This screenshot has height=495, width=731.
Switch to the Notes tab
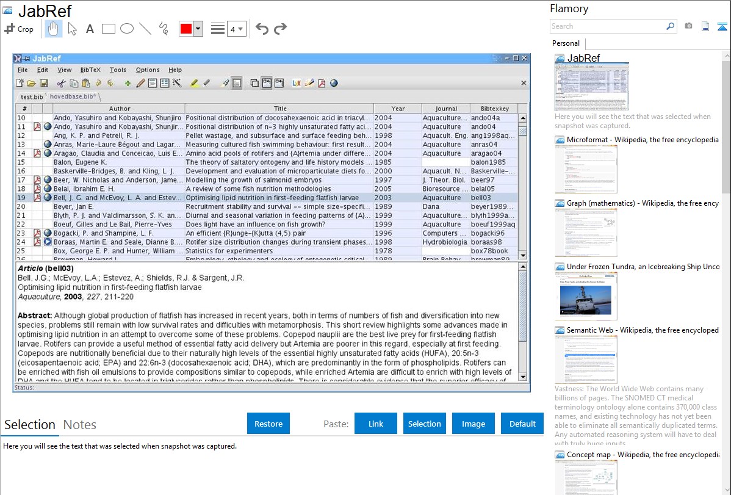[80, 425]
